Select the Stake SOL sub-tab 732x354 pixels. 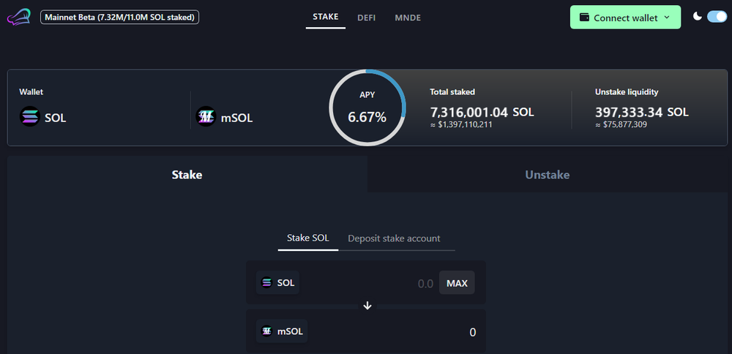coord(307,238)
